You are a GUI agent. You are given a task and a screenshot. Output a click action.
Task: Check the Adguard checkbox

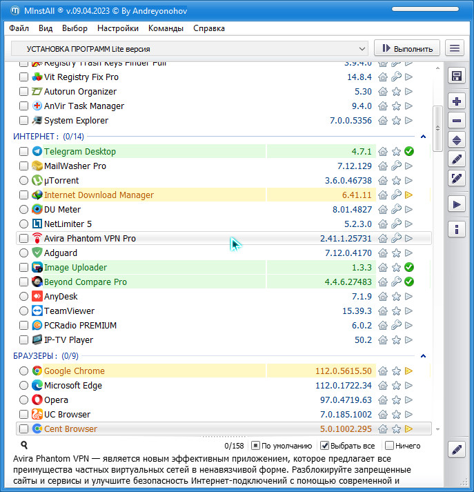click(24, 253)
